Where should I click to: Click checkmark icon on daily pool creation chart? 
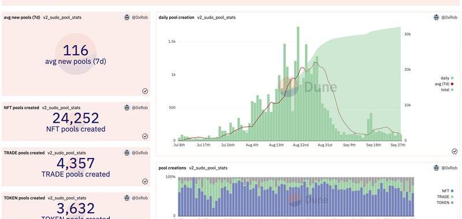click(x=454, y=151)
